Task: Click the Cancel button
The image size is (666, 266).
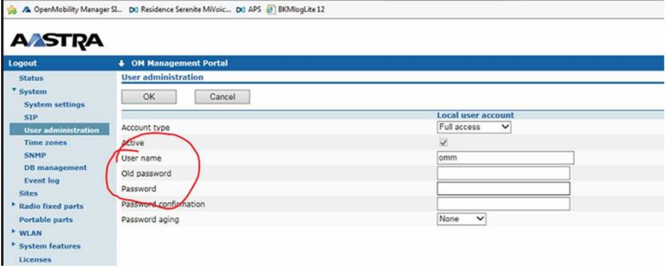Action: [222, 97]
